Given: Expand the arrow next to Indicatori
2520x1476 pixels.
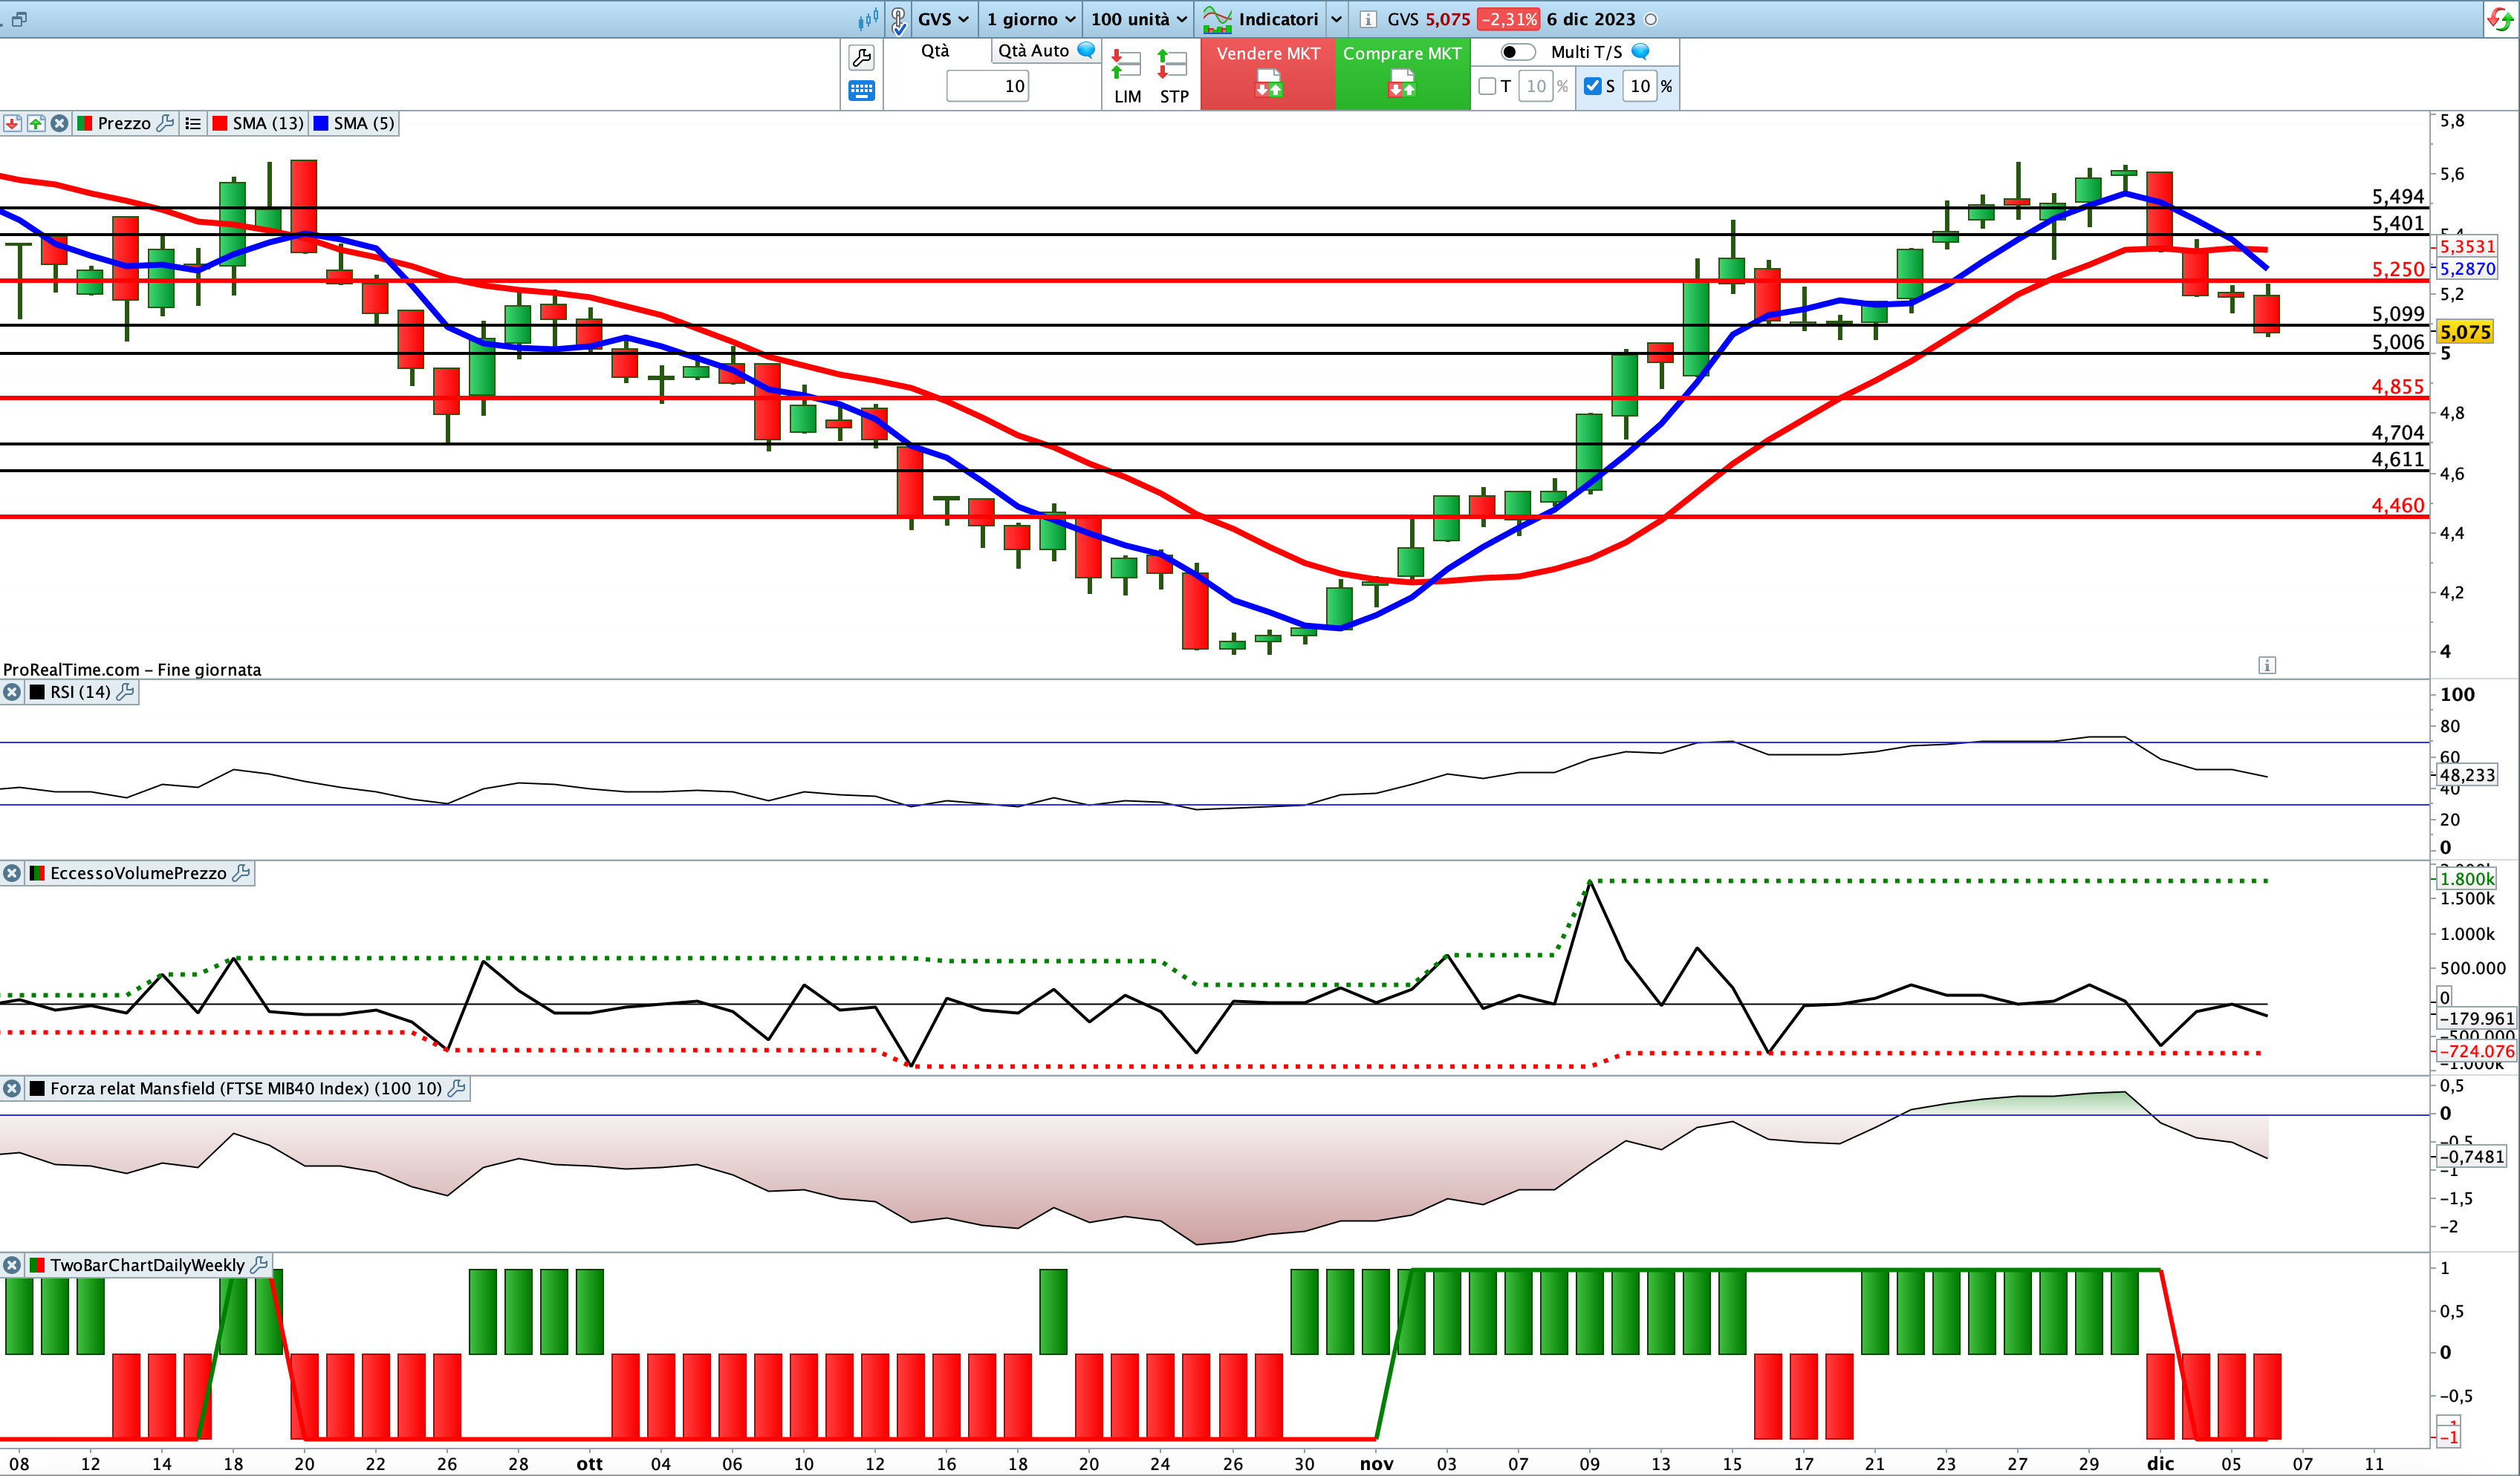Looking at the screenshot, I should click(x=1336, y=19).
